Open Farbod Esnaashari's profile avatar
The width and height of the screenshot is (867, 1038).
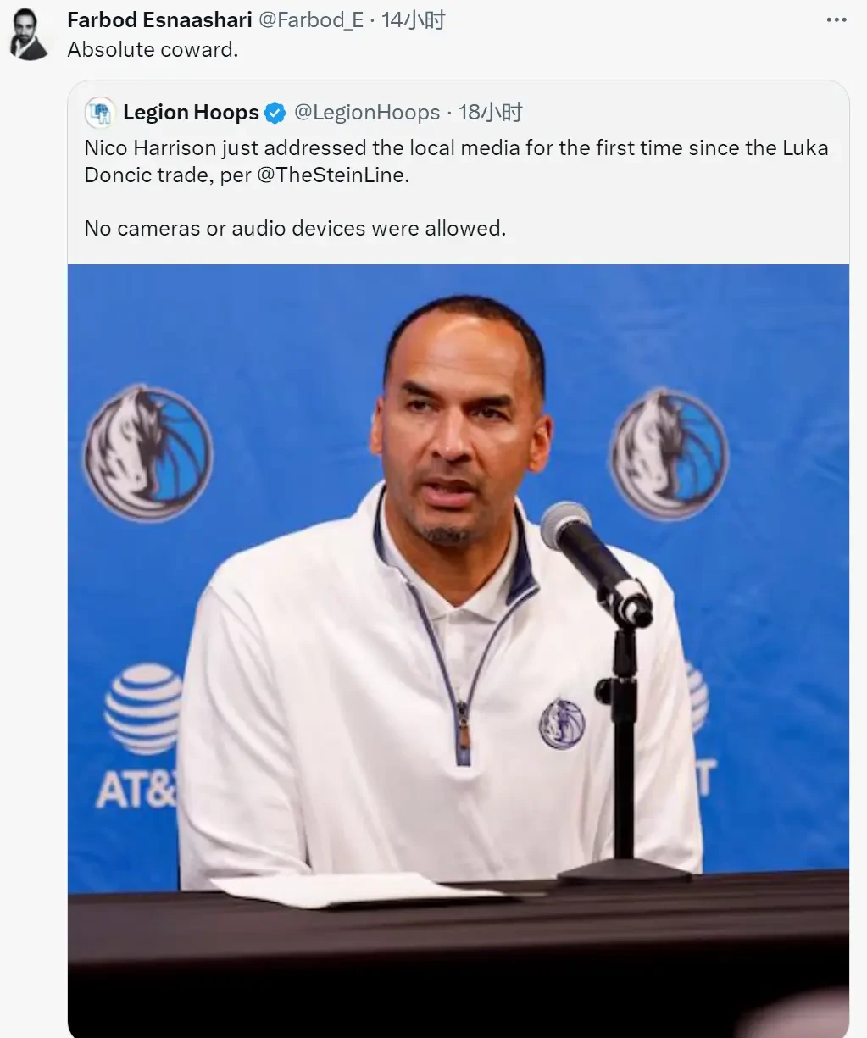(x=30, y=35)
